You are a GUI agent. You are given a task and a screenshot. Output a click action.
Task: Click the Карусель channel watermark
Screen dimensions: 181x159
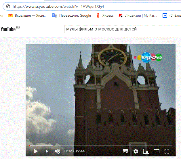[148, 57]
